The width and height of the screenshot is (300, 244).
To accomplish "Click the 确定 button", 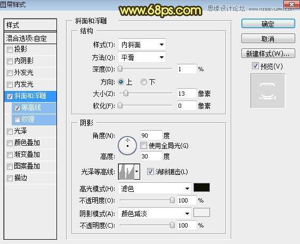I will [x=268, y=24].
